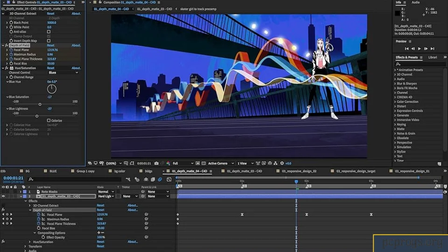Screen dimensions: 448x252
Task: Click the reset exposure icon next to +0.0
Action: tap(282, 163)
